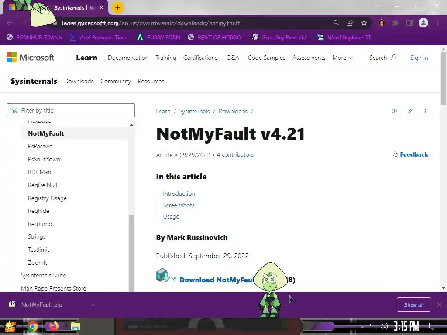View the 4 contributors link

pos(235,154)
